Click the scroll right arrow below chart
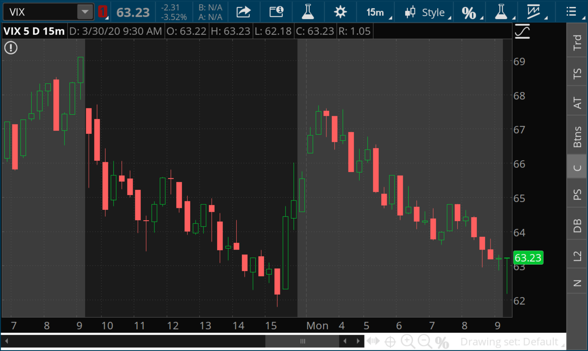Image resolution: width=588 pixels, height=351 pixels. click(357, 341)
